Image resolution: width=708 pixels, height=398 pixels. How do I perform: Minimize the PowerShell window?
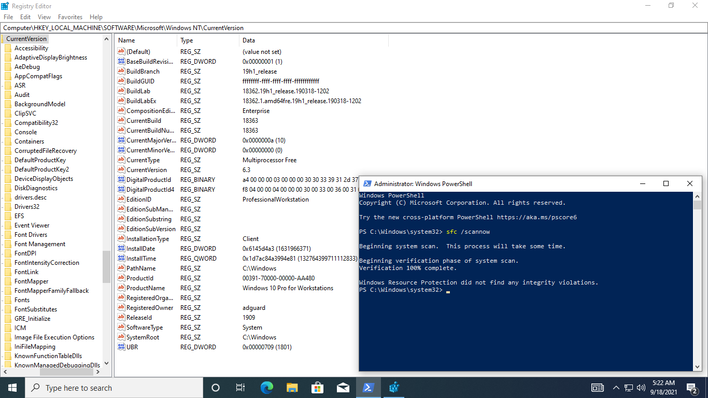tap(643, 183)
